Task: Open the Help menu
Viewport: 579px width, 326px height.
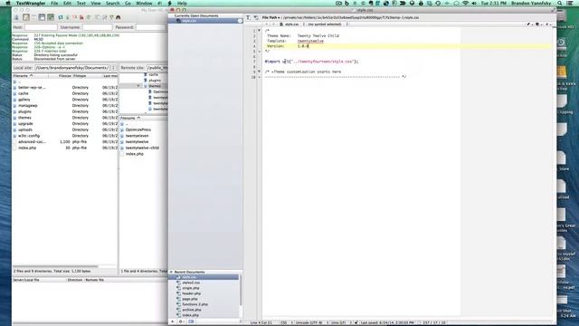Action: click(182, 4)
